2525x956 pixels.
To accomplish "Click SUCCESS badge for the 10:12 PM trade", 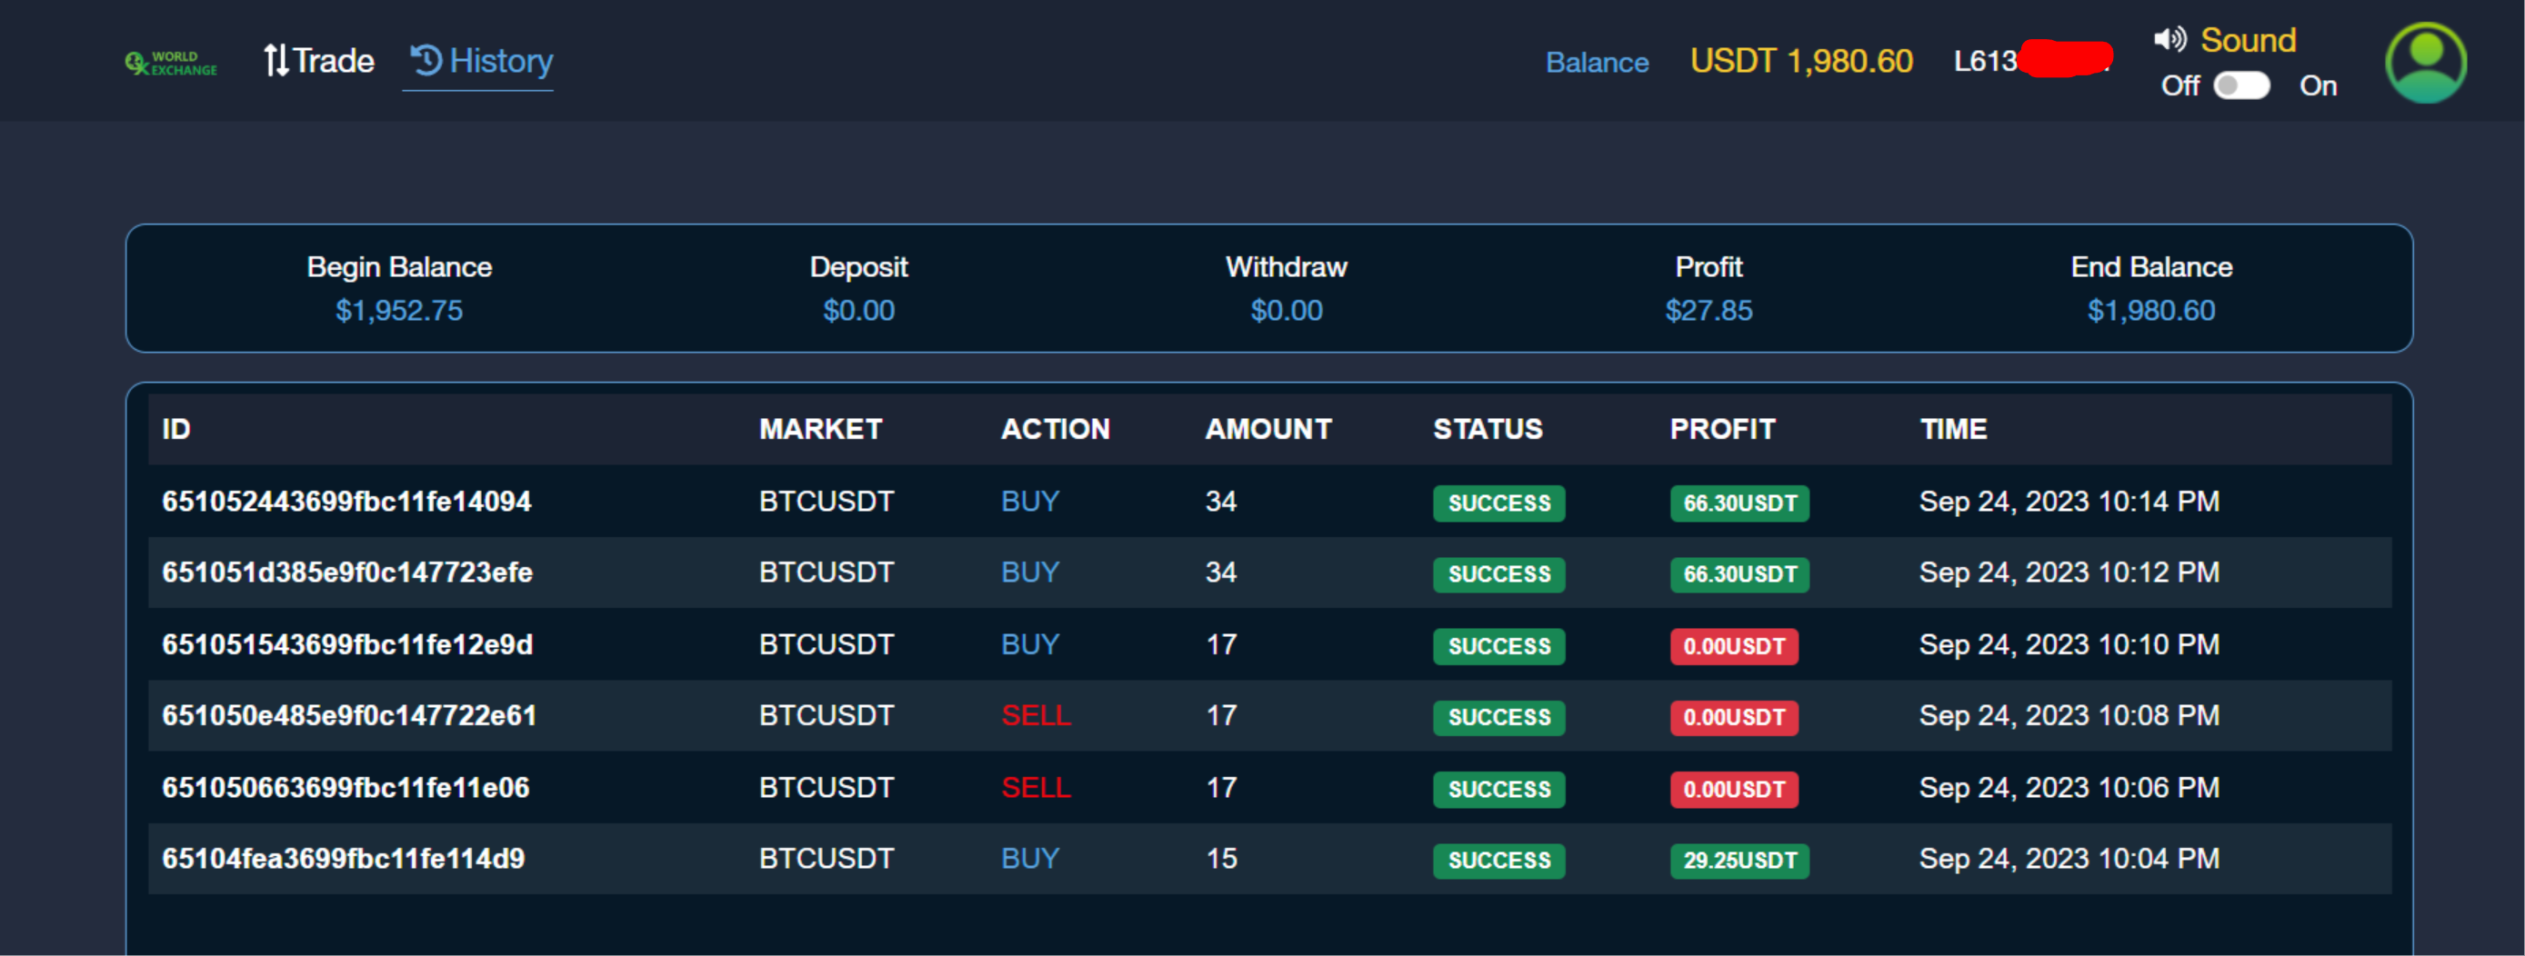I will click(1498, 574).
